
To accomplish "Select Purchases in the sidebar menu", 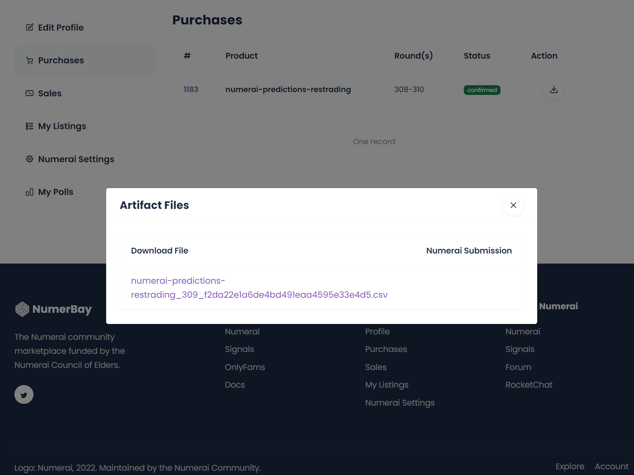I will point(85,60).
